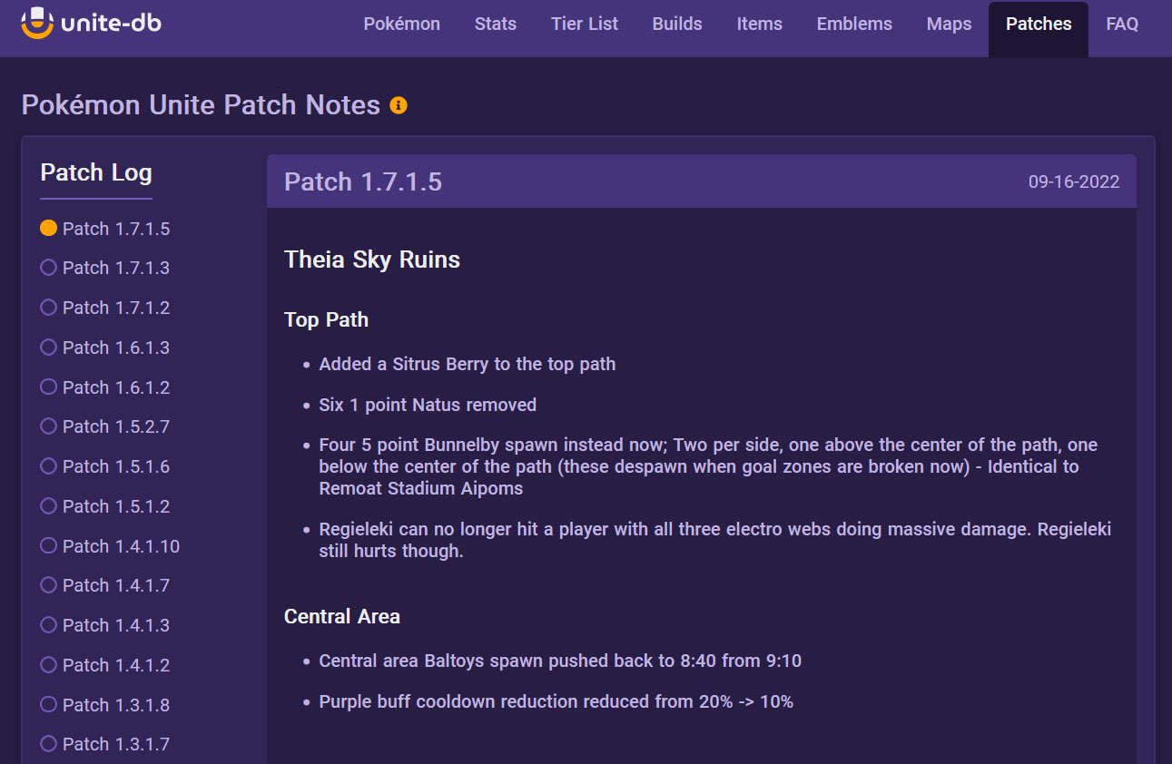View the Patch 1.3.1.8 notes
The image size is (1172, 764).
pyautogui.click(x=115, y=705)
